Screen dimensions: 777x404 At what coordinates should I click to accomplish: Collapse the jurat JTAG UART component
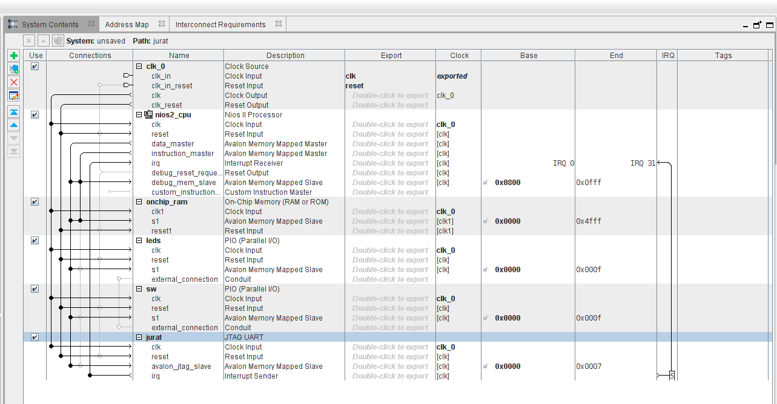click(139, 337)
